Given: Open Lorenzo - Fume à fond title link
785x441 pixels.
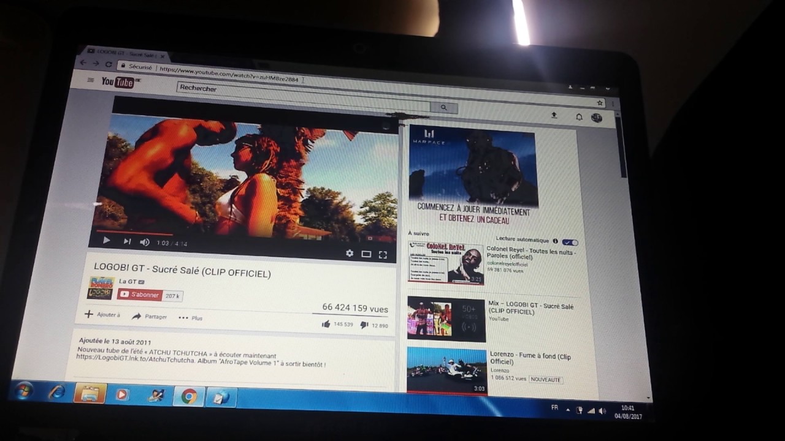Looking at the screenshot, I should [x=530, y=358].
